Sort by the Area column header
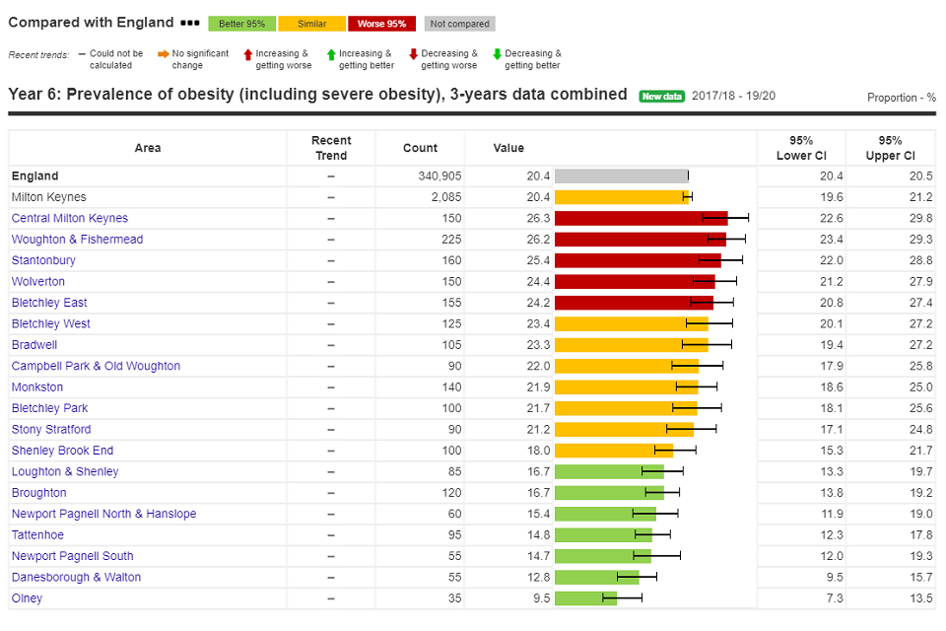Viewport: 946px width, 631px height. [148, 148]
